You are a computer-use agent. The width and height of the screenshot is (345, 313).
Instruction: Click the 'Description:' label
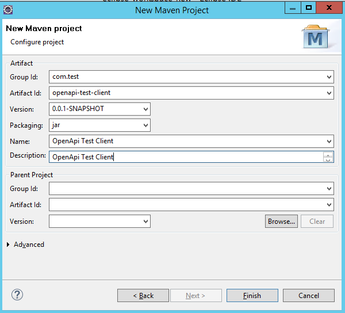click(x=28, y=155)
